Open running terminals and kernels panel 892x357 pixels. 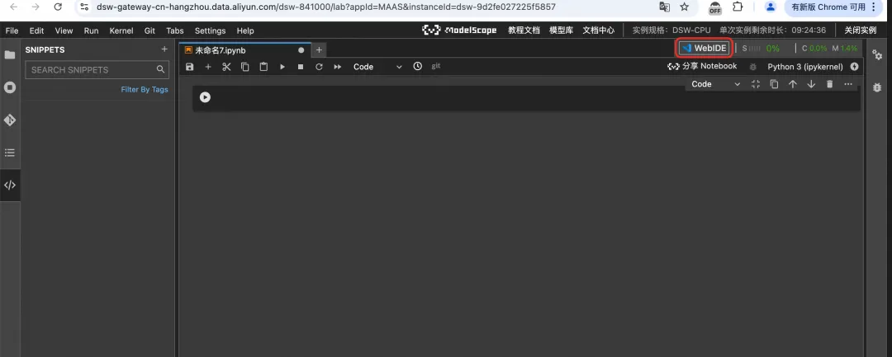click(x=10, y=87)
